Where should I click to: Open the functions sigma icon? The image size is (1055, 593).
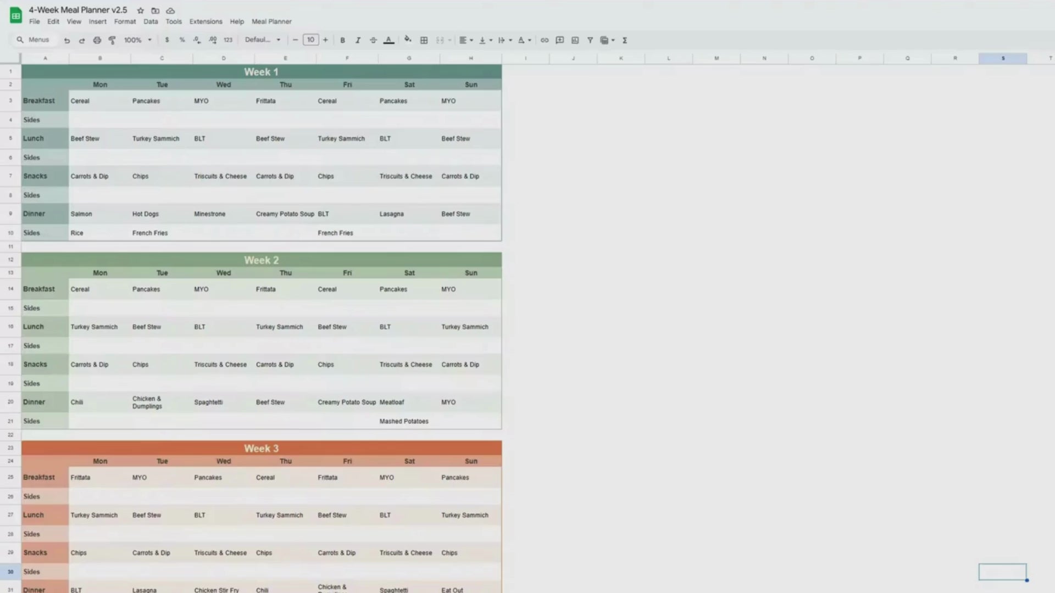point(625,40)
